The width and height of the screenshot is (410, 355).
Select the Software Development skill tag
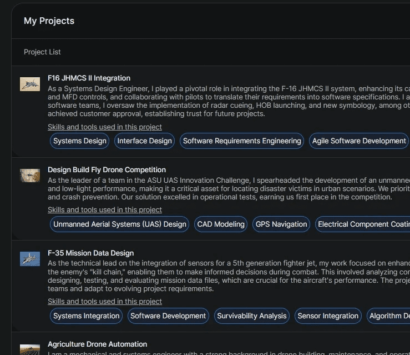(x=168, y=316)
